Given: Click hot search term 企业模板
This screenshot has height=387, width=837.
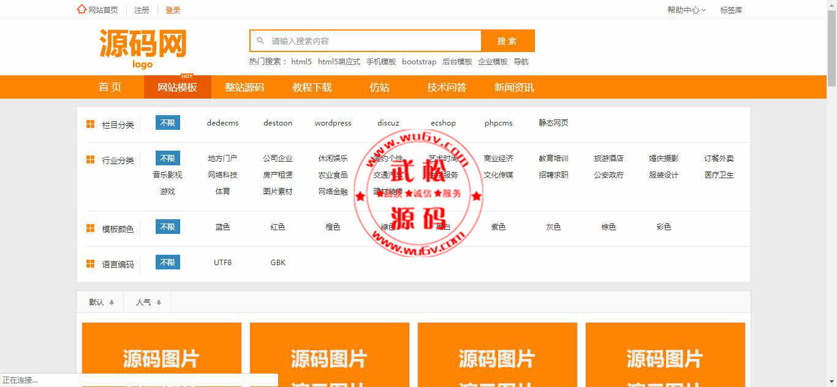Looking at the screenshot, I should coord(493,61).
